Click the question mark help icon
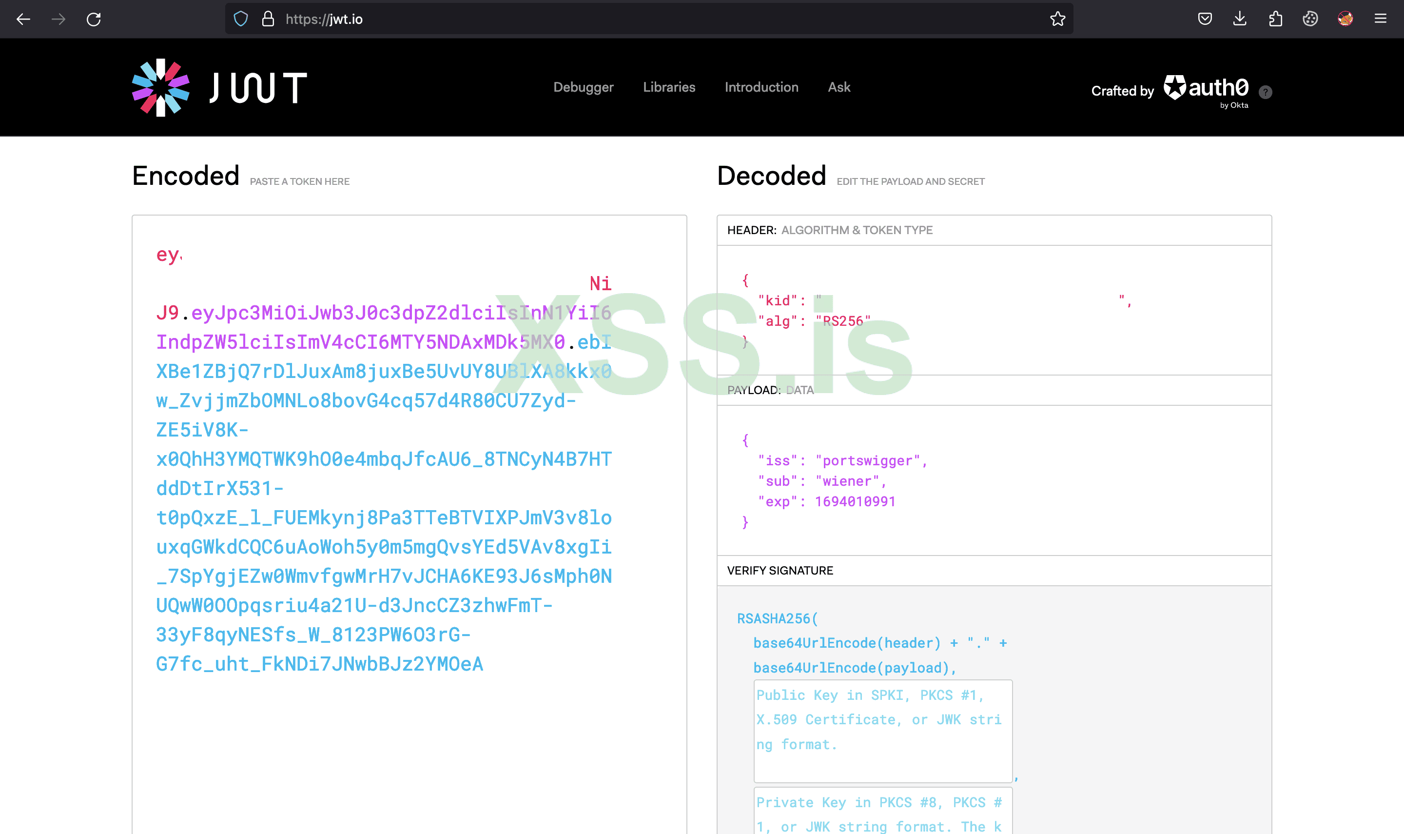This screenshot has height=834, width=1404. click(1265, 92)
